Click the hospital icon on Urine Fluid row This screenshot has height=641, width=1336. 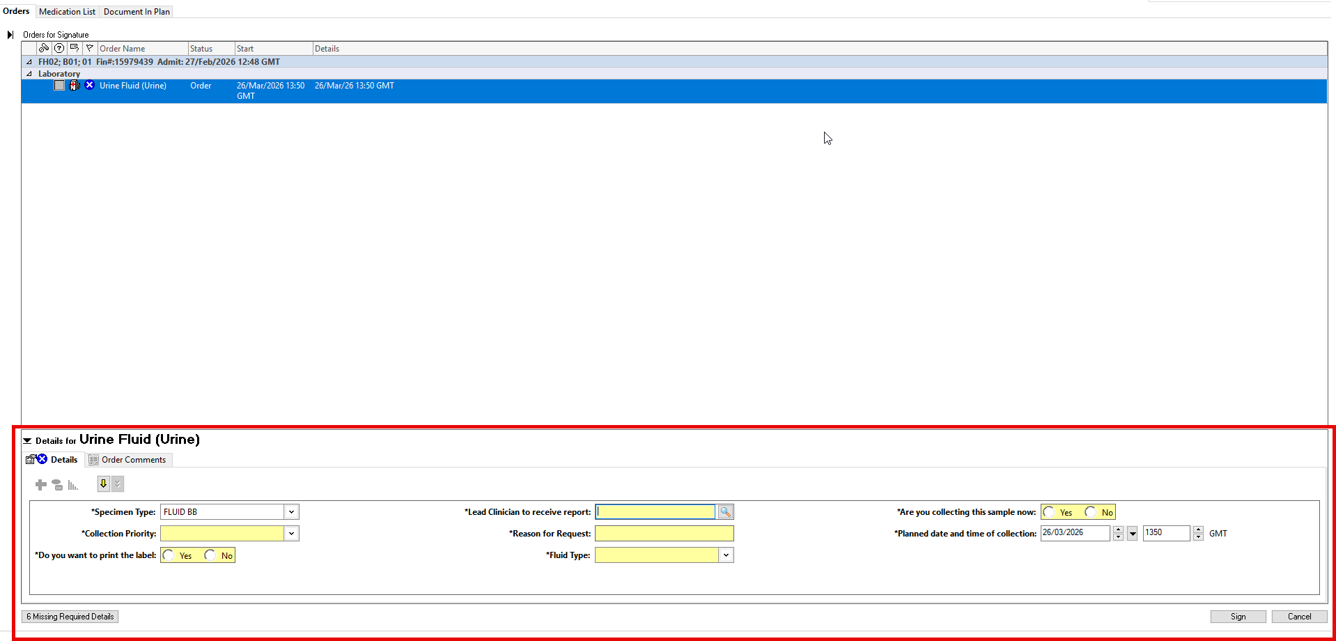tap(75, 85)
